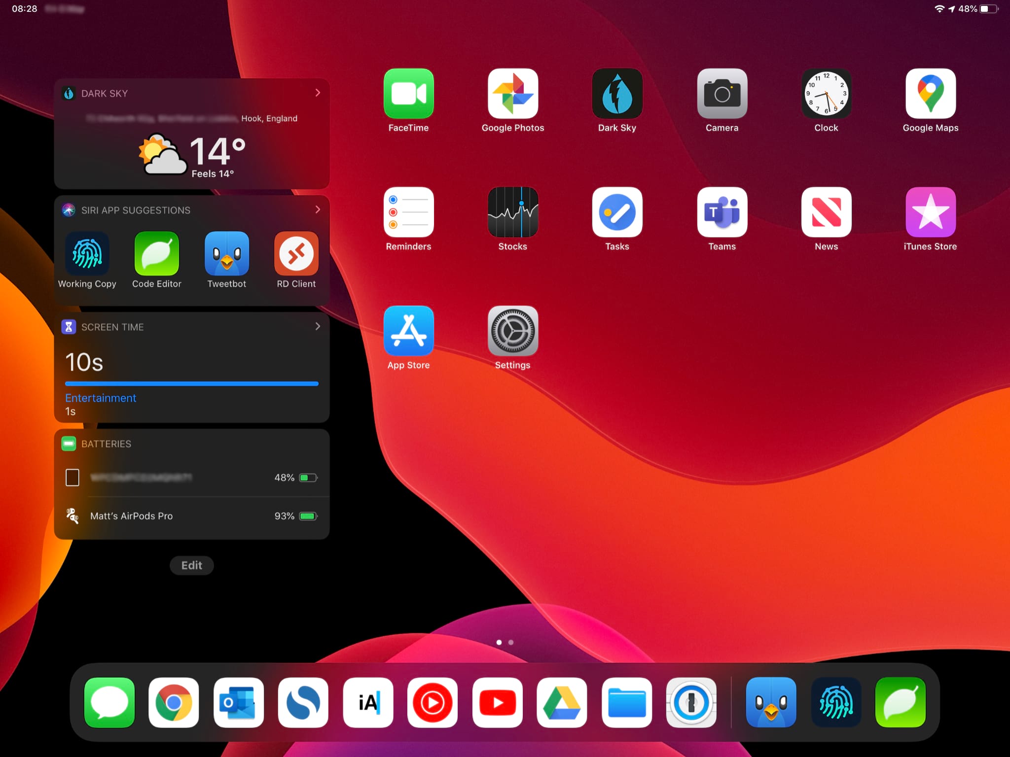
Task: Tap the Wi-Fi status icon
Action: (x=939, y=9)
